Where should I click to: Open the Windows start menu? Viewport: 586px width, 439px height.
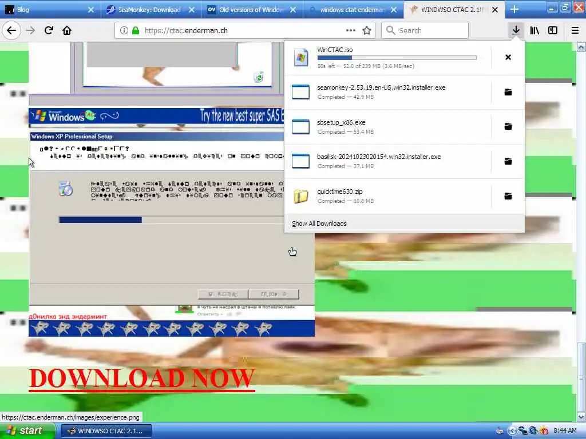coord(27,431)
